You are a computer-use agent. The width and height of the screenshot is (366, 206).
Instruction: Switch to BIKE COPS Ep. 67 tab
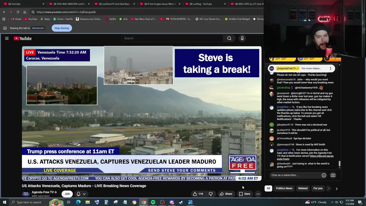pyautogui.click(x=246, y=4)
